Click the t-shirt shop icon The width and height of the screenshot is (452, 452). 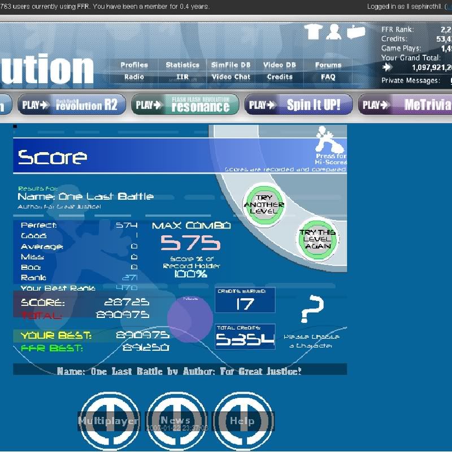coord(313,32)
